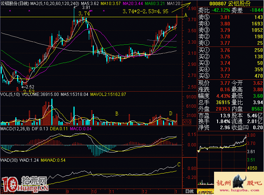Image resolution: width=264 pixels, height=195 pixels.
Task: Select the 买⑤ 3.72 order row
Action: [x=230, y=76]
